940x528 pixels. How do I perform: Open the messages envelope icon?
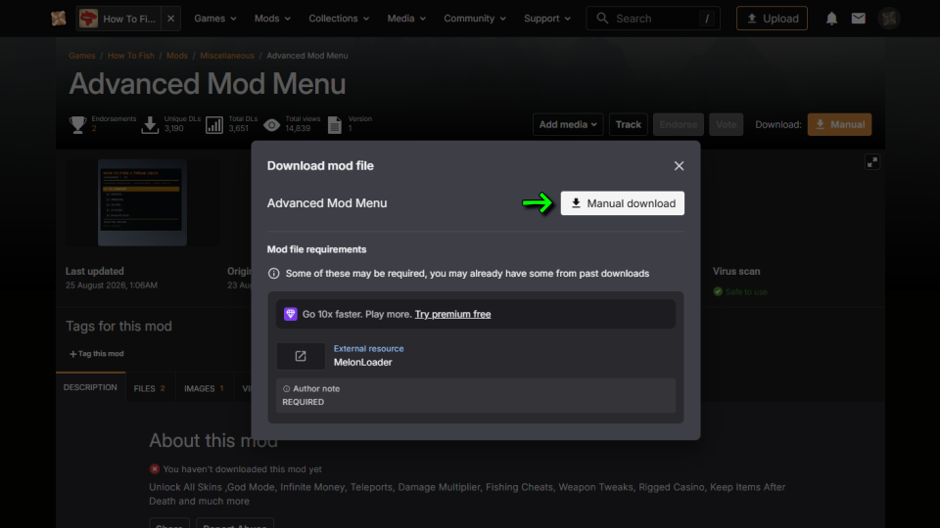(859, 19)
